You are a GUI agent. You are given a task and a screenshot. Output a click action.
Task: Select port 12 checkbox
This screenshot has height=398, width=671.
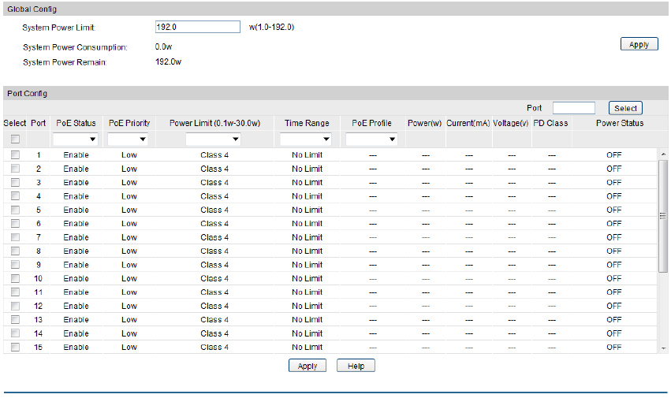click(16, 306)
